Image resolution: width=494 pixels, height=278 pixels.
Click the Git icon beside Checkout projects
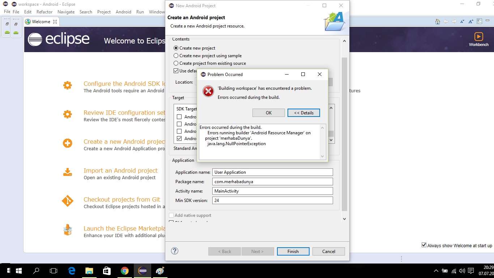pyautogui.click(x=67, y=201)
